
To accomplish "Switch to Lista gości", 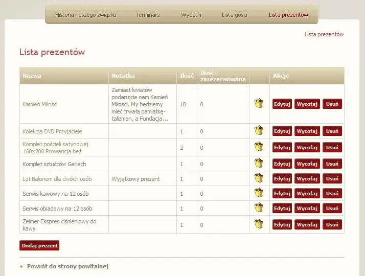I will coord(235,15).
